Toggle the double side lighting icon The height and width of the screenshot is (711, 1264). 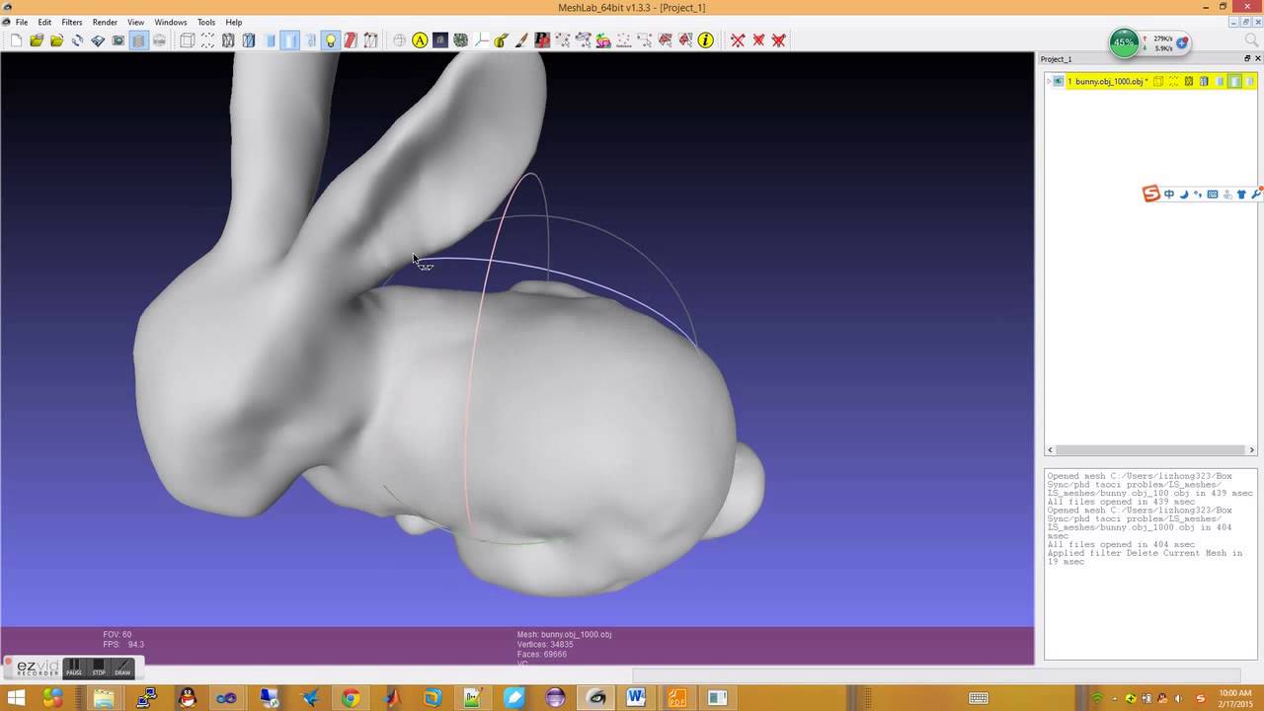point(351,40)
